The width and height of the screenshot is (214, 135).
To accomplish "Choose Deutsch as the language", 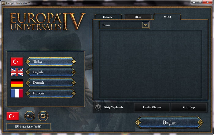I will click(x=51, y=83).
